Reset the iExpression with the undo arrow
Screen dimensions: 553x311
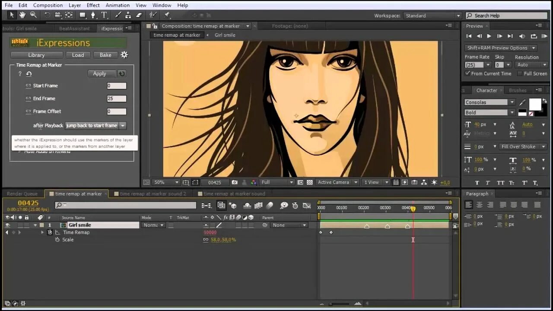(29, 74)
